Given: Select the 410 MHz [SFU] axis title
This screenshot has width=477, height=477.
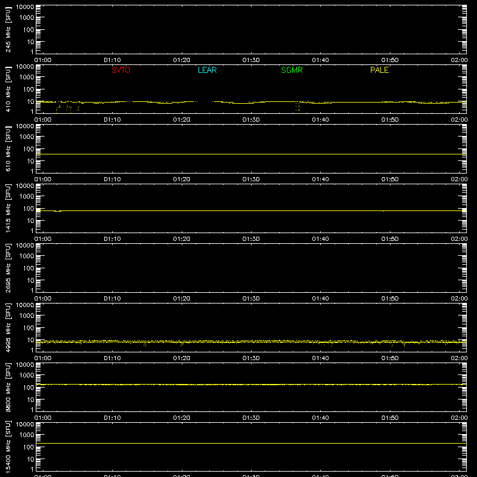Looking at the screenshot, I should click(x=8, y=89).
